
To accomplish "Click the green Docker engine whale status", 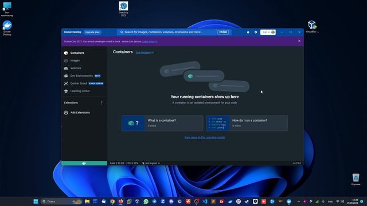I will click(x=84, y=163).
